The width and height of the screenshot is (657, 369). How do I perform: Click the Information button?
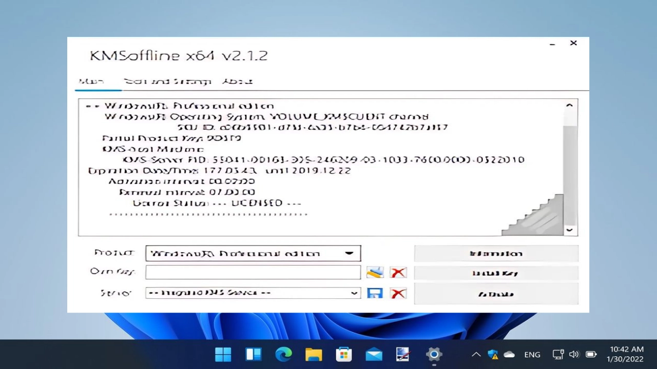(496, 253)
